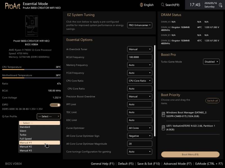Choose the '--- Select ---' list option
The height and width of the screenshot is (168, 225).
[x=40, y=123]
